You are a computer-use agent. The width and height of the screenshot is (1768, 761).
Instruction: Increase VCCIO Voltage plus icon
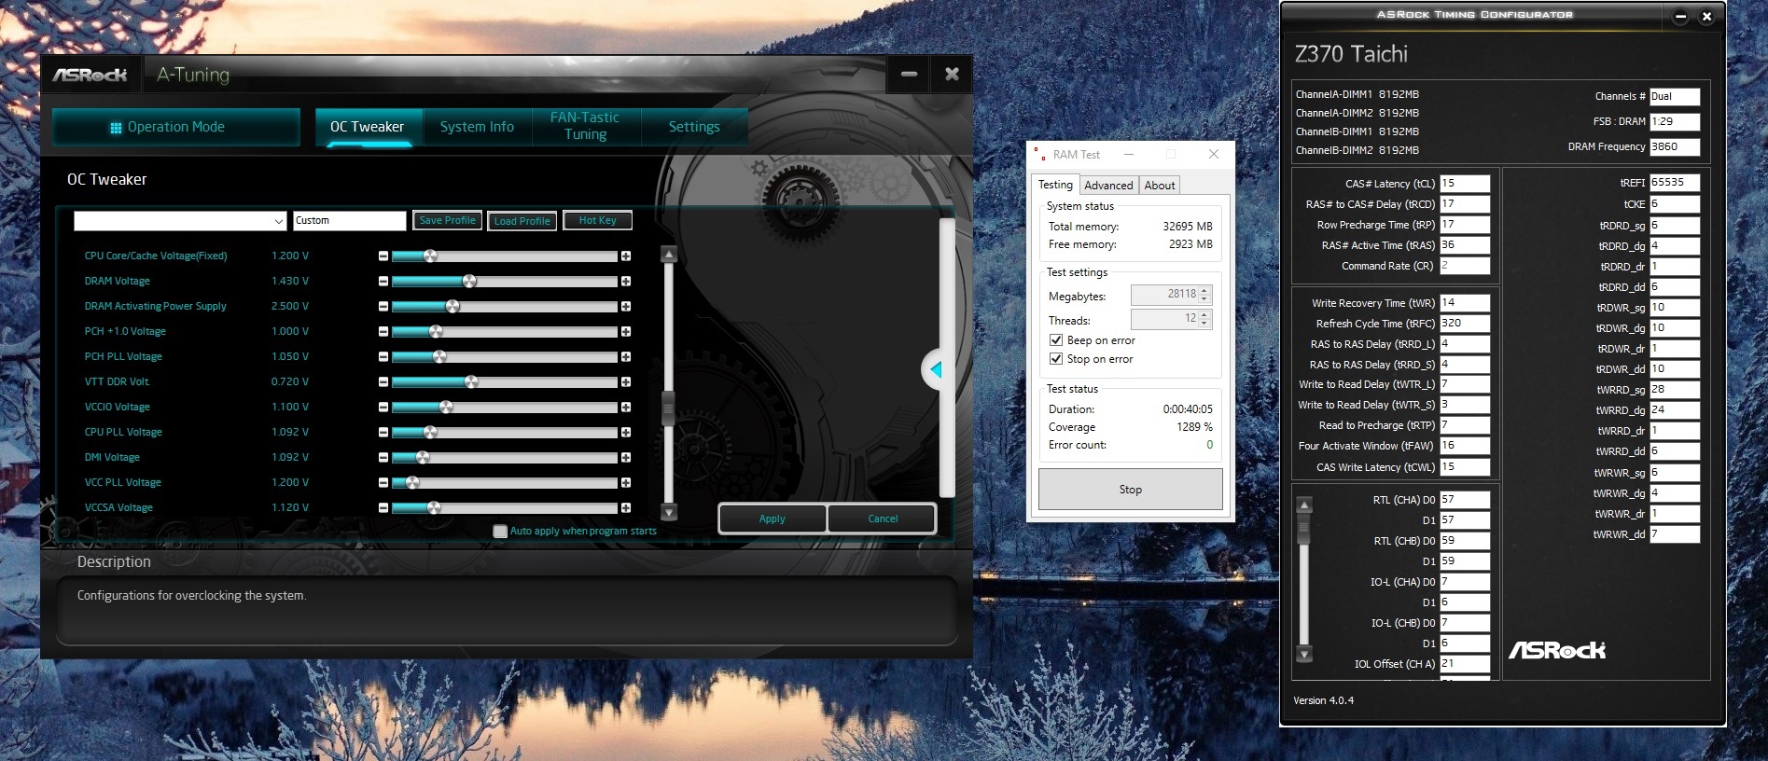626,407
